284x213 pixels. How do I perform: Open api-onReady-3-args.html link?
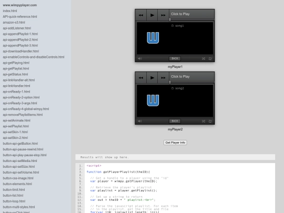[x=20, y=103]
